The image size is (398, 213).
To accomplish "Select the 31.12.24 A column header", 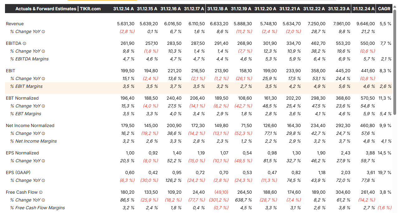I will click(363, 9).
